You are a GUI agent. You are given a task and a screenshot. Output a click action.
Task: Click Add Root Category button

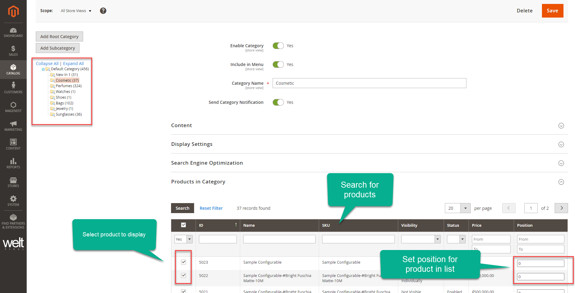(x=59, y=37)
